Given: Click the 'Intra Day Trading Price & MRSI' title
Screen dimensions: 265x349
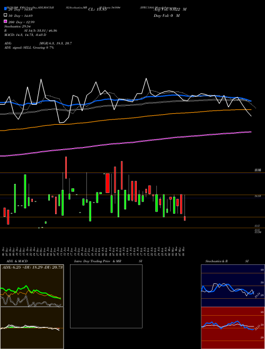Looking at the screenshot, I should tap(108, 261).
